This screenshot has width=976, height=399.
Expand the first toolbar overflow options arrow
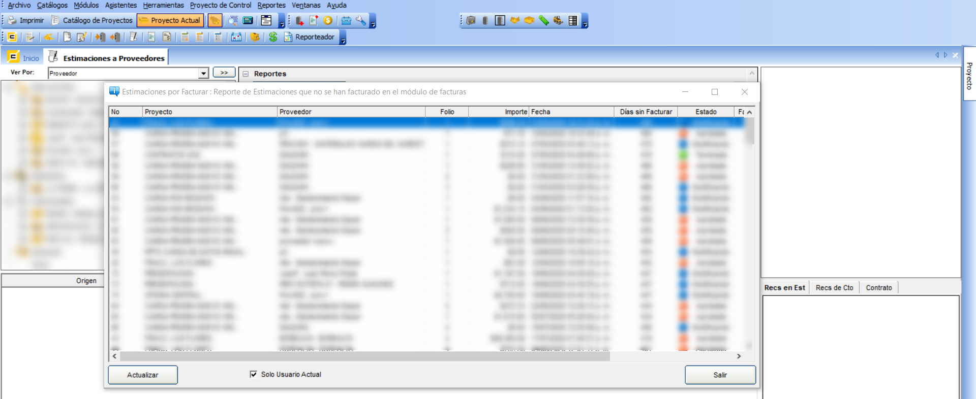pos(282,24)
